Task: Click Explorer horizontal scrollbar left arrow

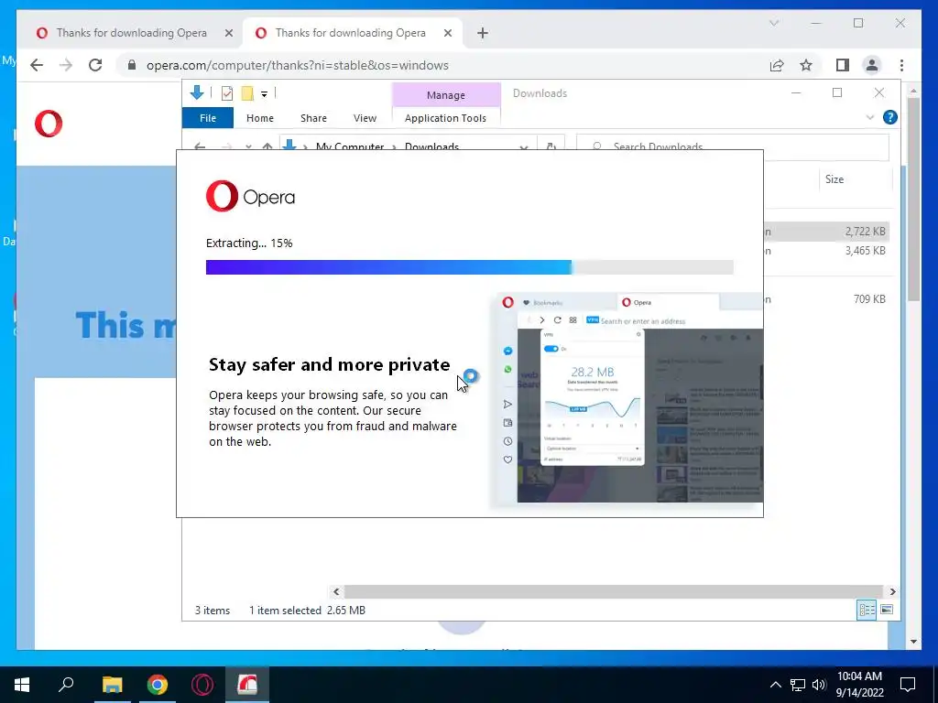Action: (336, 591)
